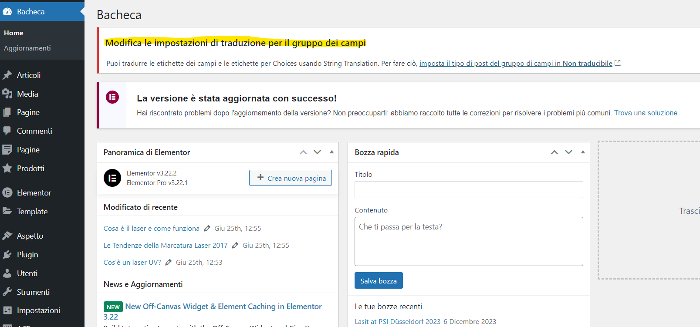Open the Elementor menu label
The image size is (700, 327).
pyautogui.click(x=34, y=192)
